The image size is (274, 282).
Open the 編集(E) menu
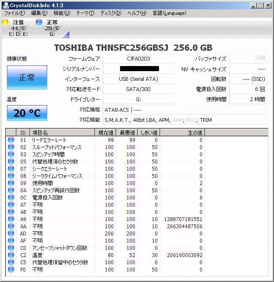(39, 13)
